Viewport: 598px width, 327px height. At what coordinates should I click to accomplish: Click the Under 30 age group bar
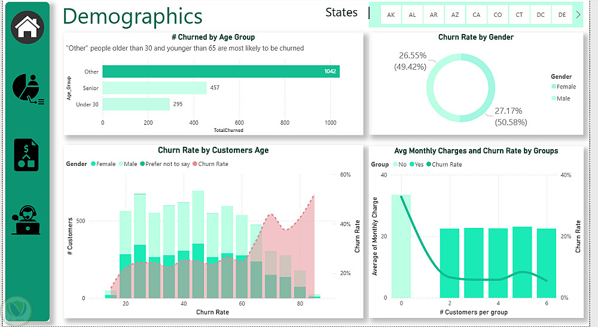pos(136,104)
